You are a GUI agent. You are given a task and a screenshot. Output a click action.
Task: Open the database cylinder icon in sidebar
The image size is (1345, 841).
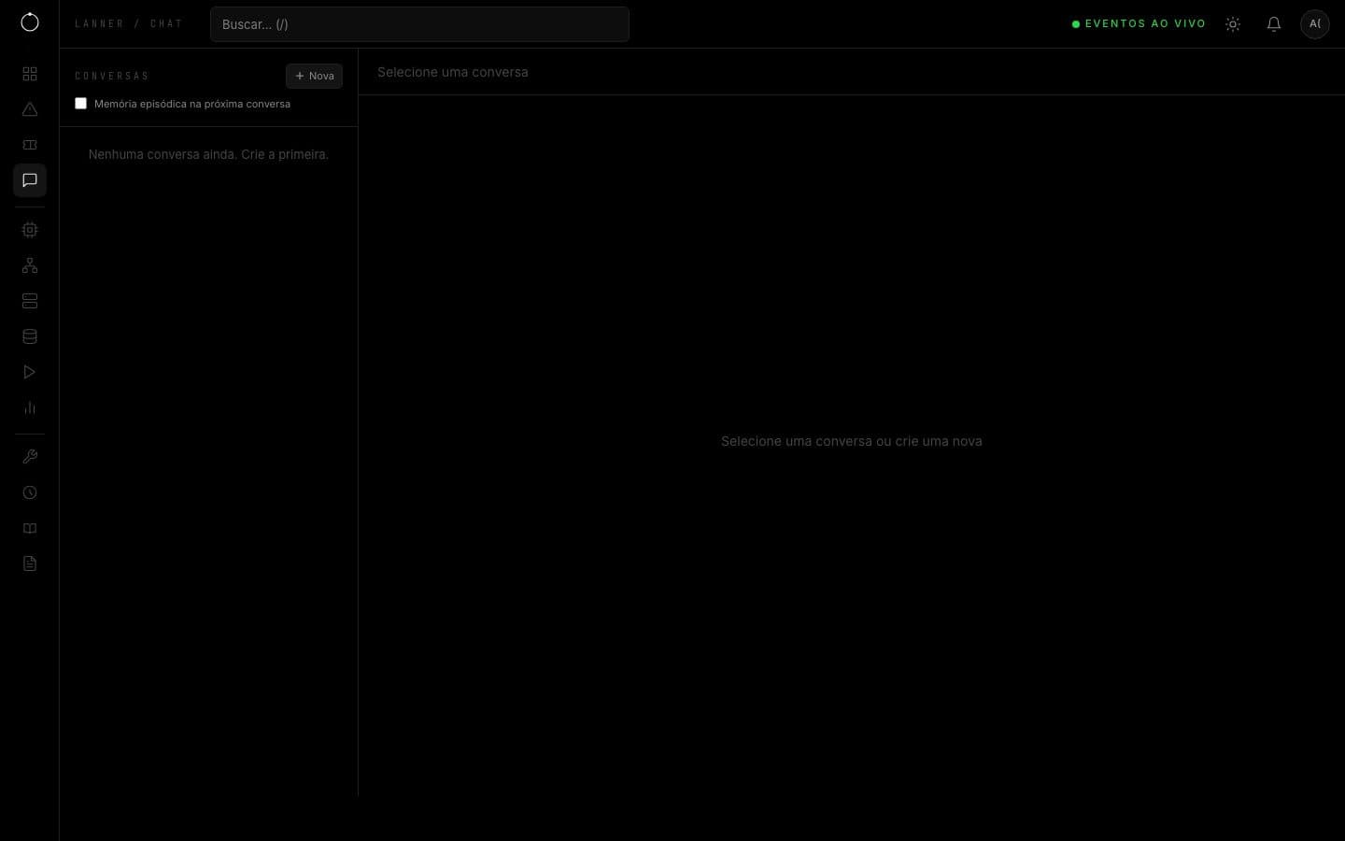pos(30,336)
